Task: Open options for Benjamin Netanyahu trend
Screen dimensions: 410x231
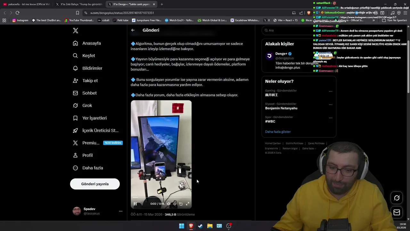Action: pos(331,105)
